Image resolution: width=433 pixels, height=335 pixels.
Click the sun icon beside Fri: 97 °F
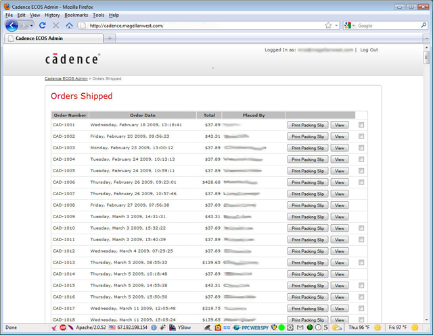(x=415, y=328)
